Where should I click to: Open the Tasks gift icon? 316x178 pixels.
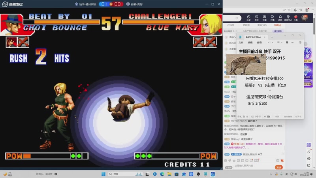(295, 18)
